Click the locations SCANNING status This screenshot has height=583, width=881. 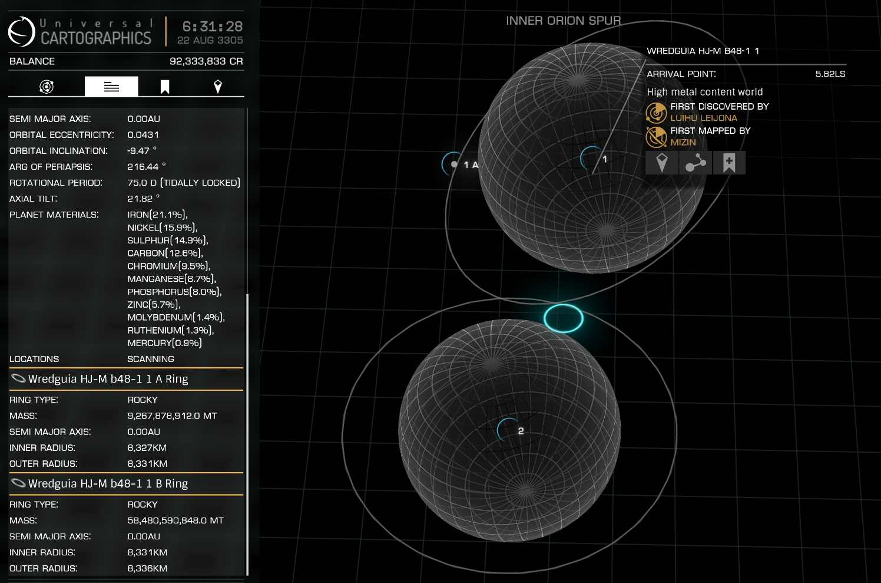coord(151,359)
